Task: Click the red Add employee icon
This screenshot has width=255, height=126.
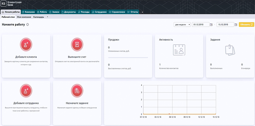Action: [26, 91]
